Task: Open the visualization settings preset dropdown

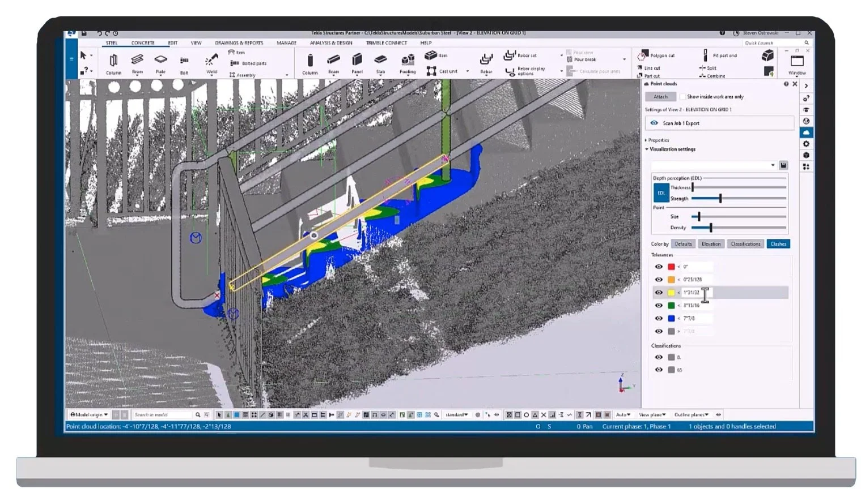Action: point(773,165)
